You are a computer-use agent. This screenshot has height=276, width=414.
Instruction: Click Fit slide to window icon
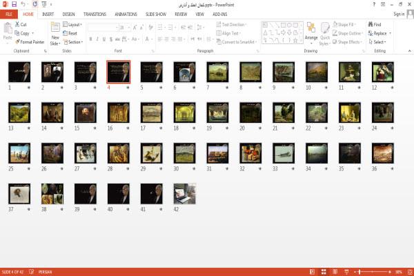click(x=410, y=271)
